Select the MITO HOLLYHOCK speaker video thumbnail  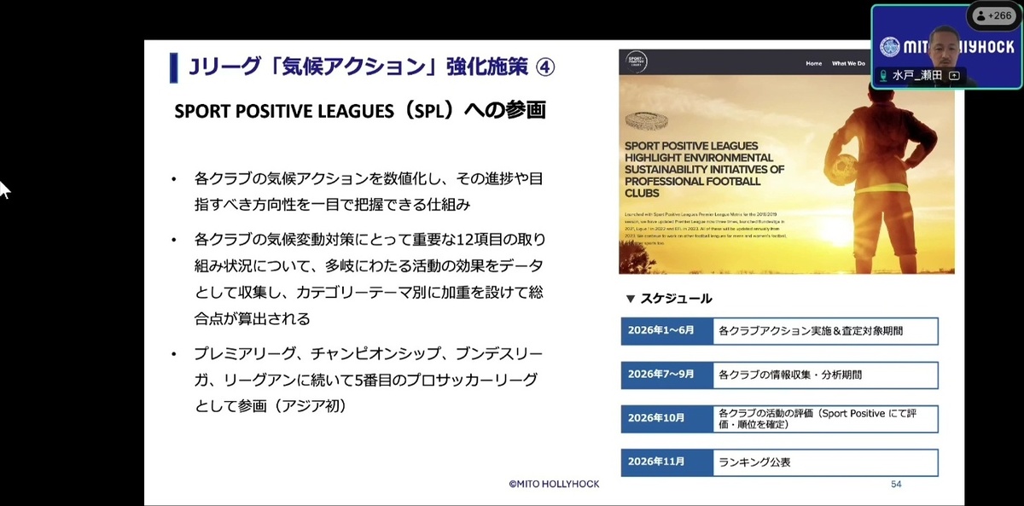(x=945, y=46)
